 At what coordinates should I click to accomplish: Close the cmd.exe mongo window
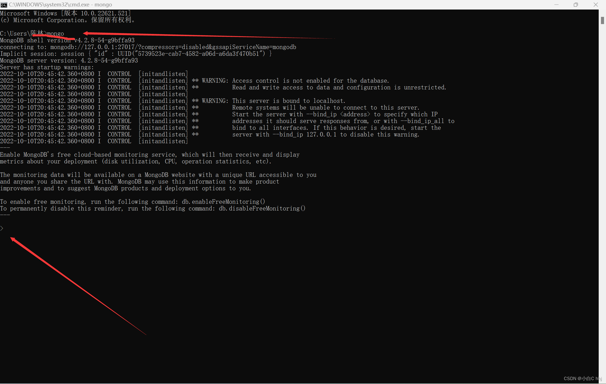tap(596, 4)
